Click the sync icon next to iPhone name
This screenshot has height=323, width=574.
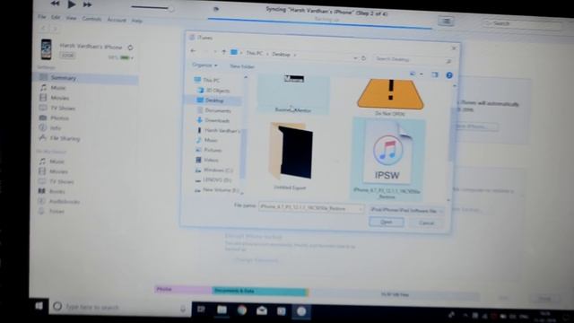tap(130, 48)
